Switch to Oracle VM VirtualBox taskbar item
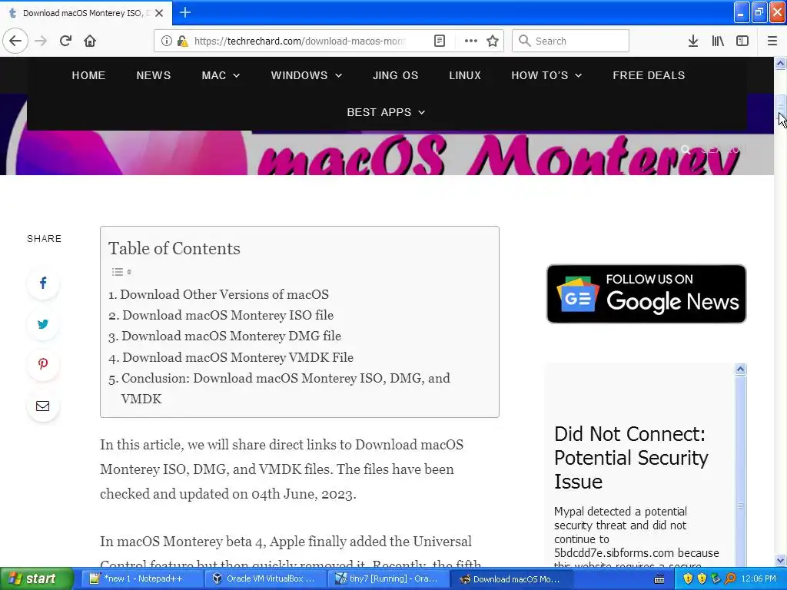The image size is (787, 590). point(264,579)
